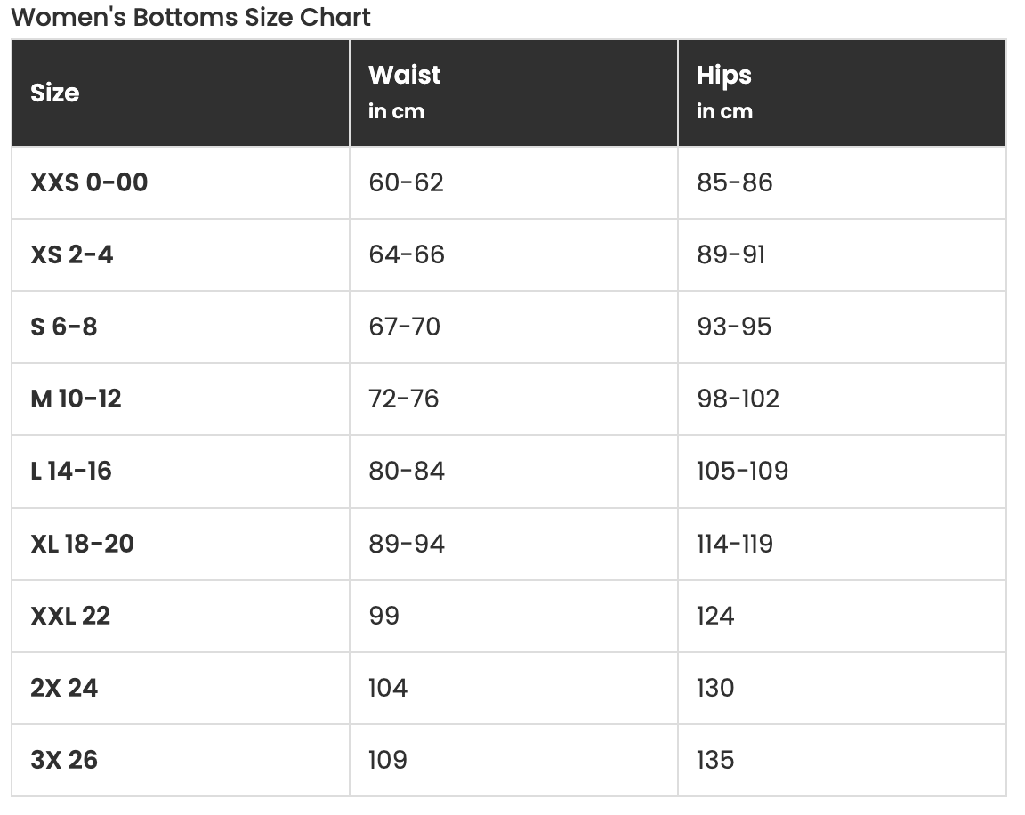Select the M 10-12 size cell
This screenshot has width=1025, height=815.
76,399
